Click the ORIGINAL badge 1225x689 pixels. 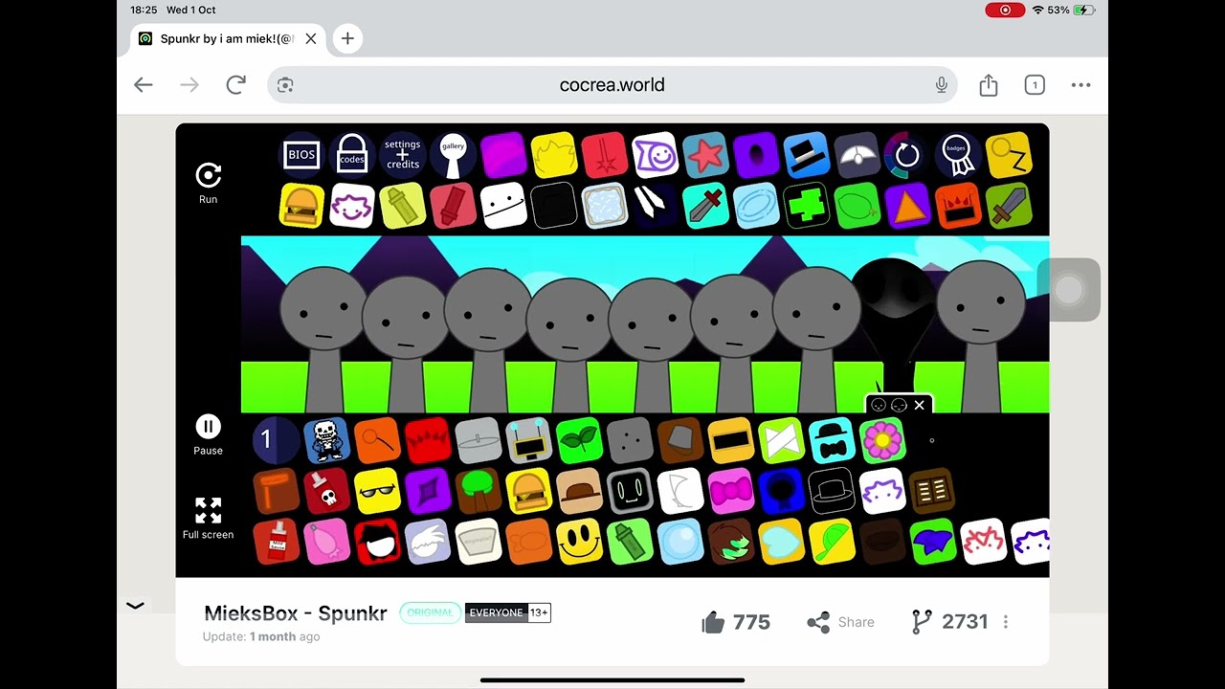coord(430,612)
